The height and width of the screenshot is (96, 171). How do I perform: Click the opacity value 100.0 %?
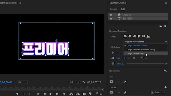point(120,64)
